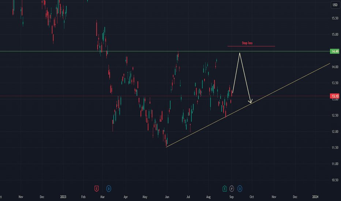Click the 12.50 price axis value
The image size is (341, 201).
(x=335, y=115)
